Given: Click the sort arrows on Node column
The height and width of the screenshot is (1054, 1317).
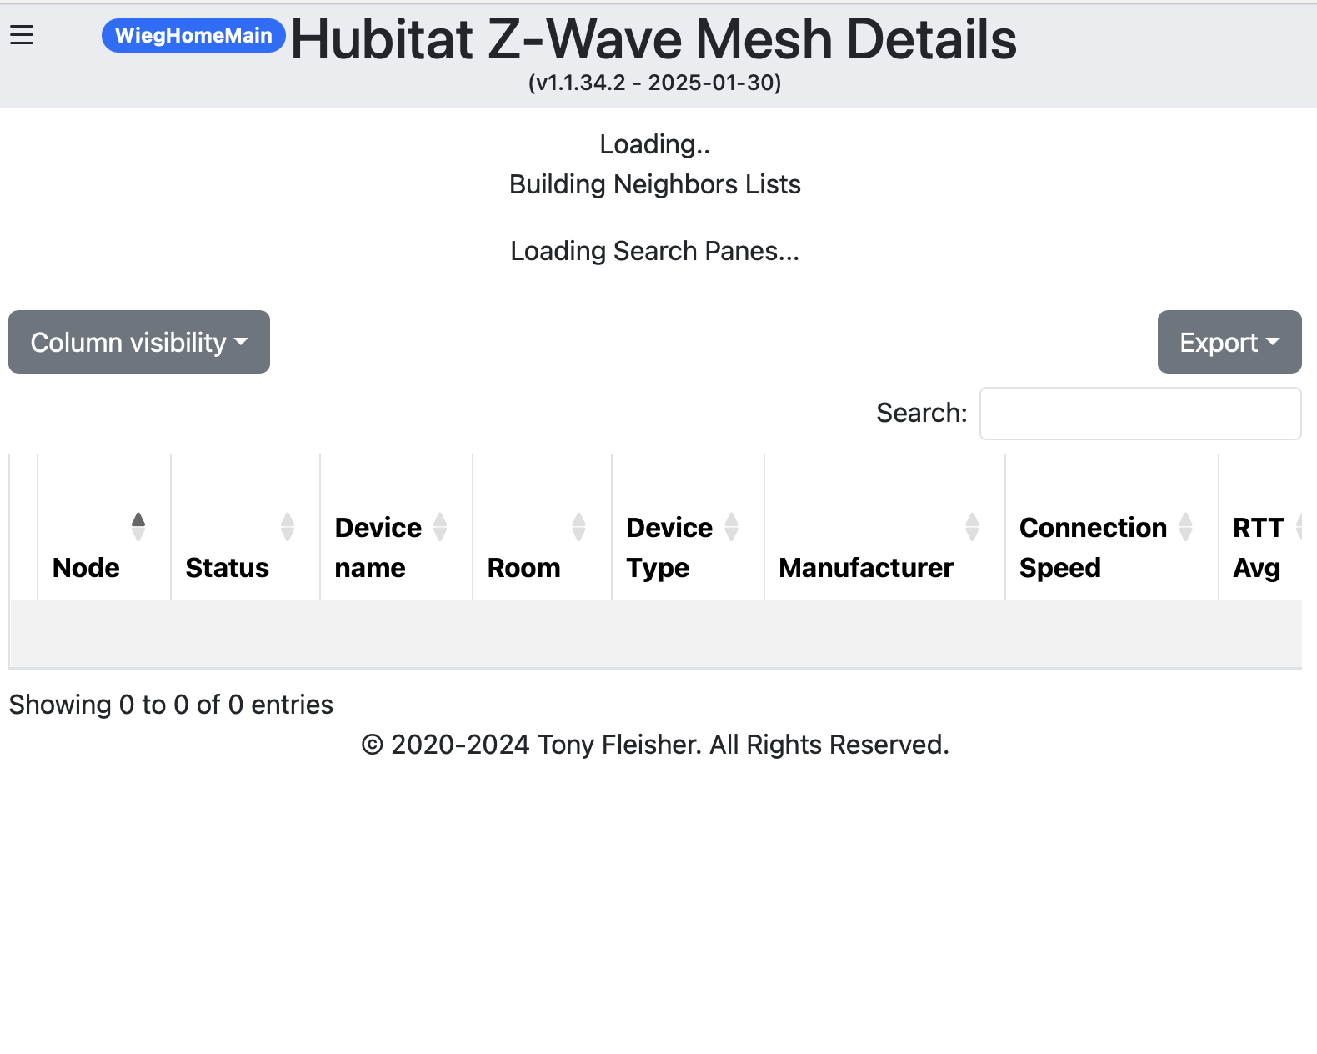Looking at the screenshot, I should [138, 527].
